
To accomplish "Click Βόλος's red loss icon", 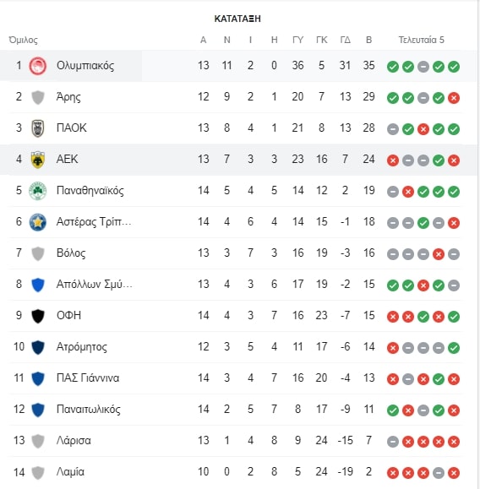I will 439,254.
